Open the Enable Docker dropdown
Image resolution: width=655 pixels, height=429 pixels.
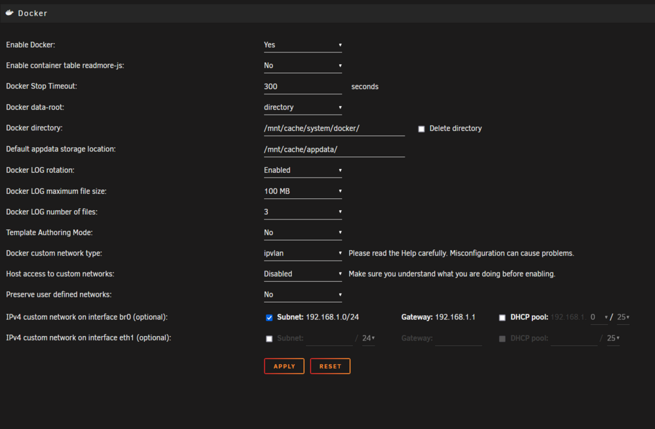303,45
